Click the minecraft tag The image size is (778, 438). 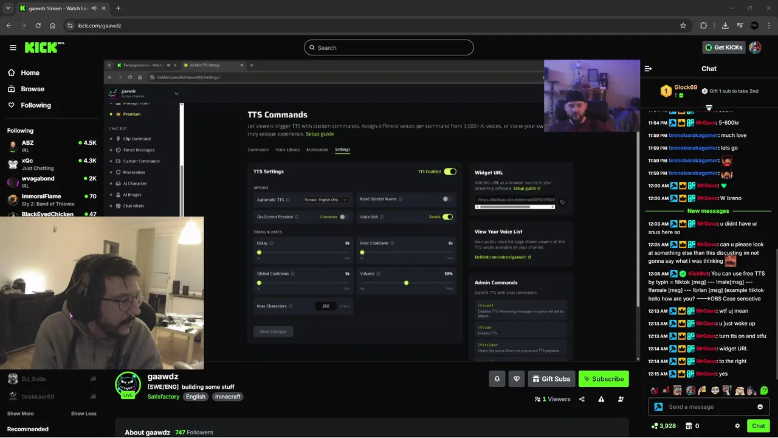228,397
